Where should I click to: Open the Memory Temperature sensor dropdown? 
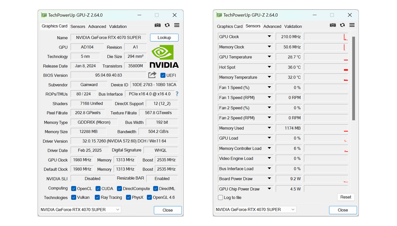click(x=269, y=77)
